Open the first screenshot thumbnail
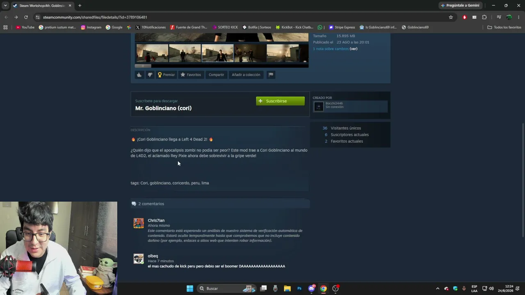This screenshot has height=295, width=525. point(152,53)
